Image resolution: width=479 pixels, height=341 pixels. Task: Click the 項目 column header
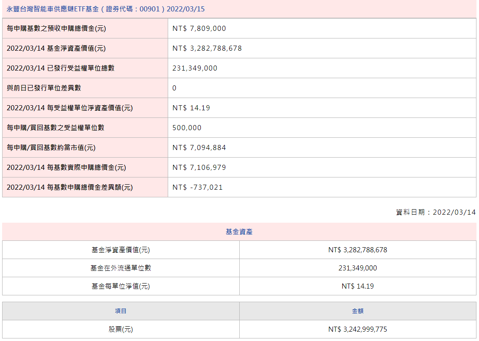[121, 311]
